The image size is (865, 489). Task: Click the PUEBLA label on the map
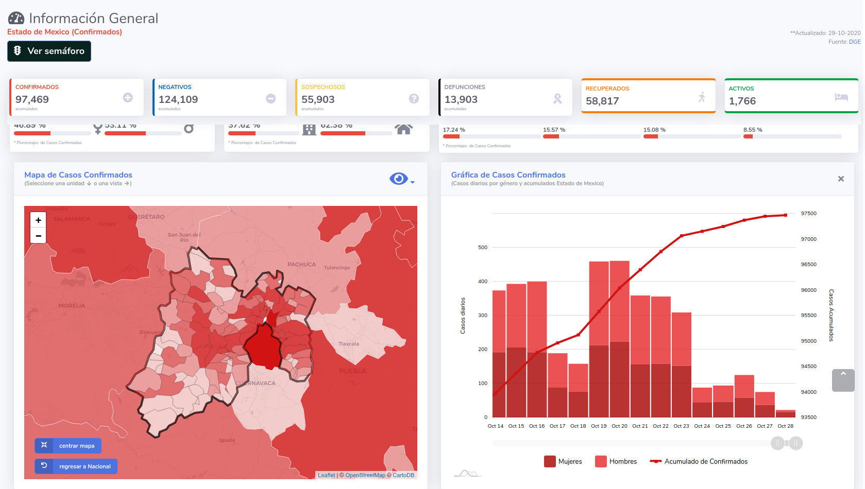pyautogui.click(x=352, y=371)
